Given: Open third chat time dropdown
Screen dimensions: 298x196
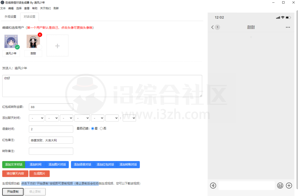Looking at the screenshot, I should click(x=66, y=118).
